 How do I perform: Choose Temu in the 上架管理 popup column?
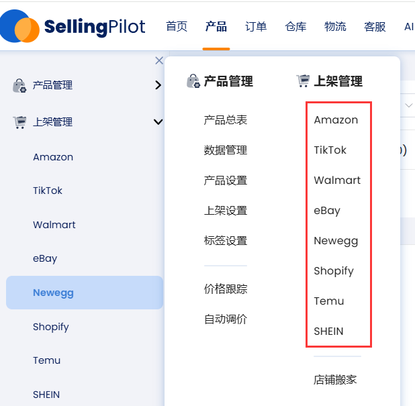point(329,301)
